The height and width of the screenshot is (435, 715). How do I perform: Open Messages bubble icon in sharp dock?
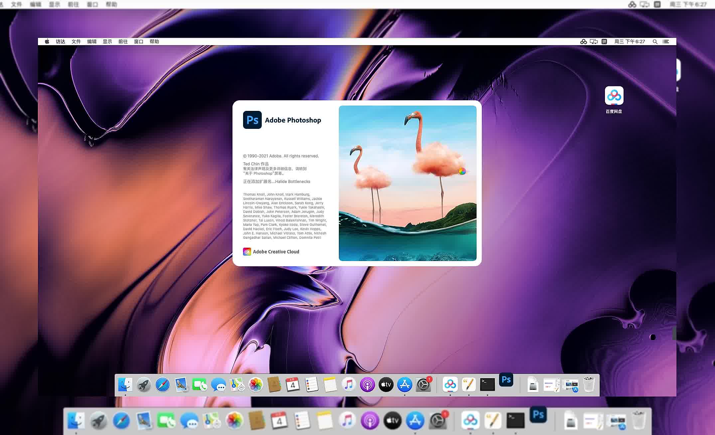pos(218,385)
